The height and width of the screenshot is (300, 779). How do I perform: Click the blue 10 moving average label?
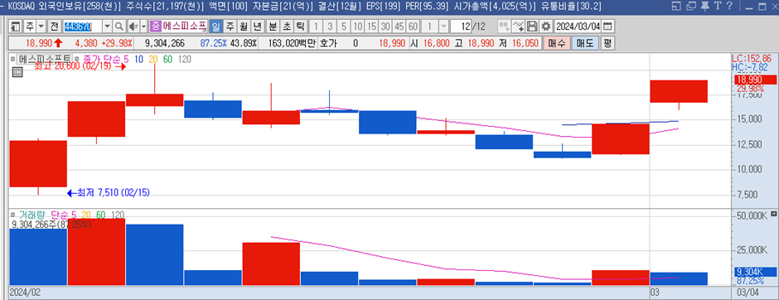pos(139,59)
